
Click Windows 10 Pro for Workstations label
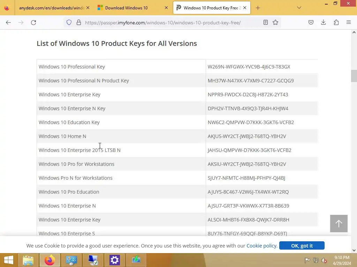pyautogui.click(x=76, y=164)
